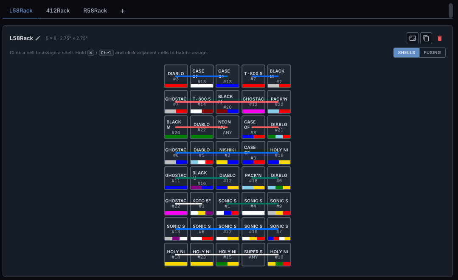Select the HOLY NI #10 cell
This screenshot has height=280, width=458.
pos(279,254)
